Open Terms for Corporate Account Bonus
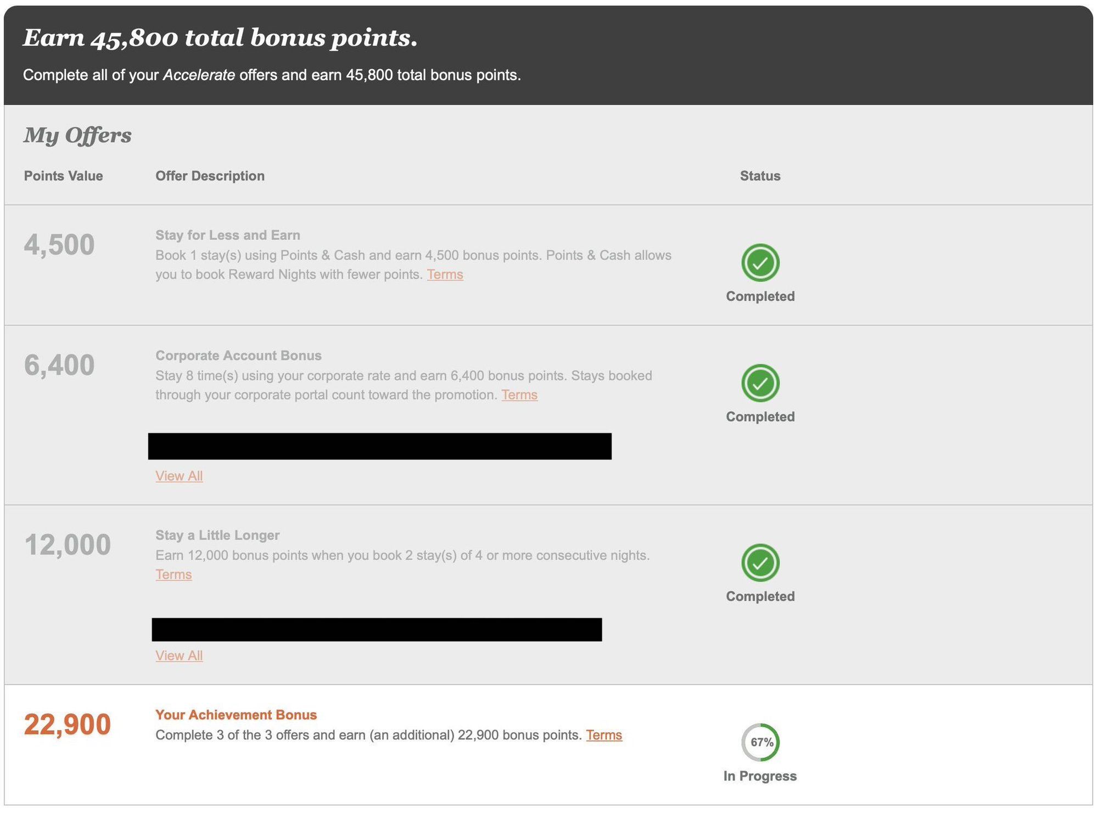This screenshot has width=1098, height=813. tap(519, 395)
